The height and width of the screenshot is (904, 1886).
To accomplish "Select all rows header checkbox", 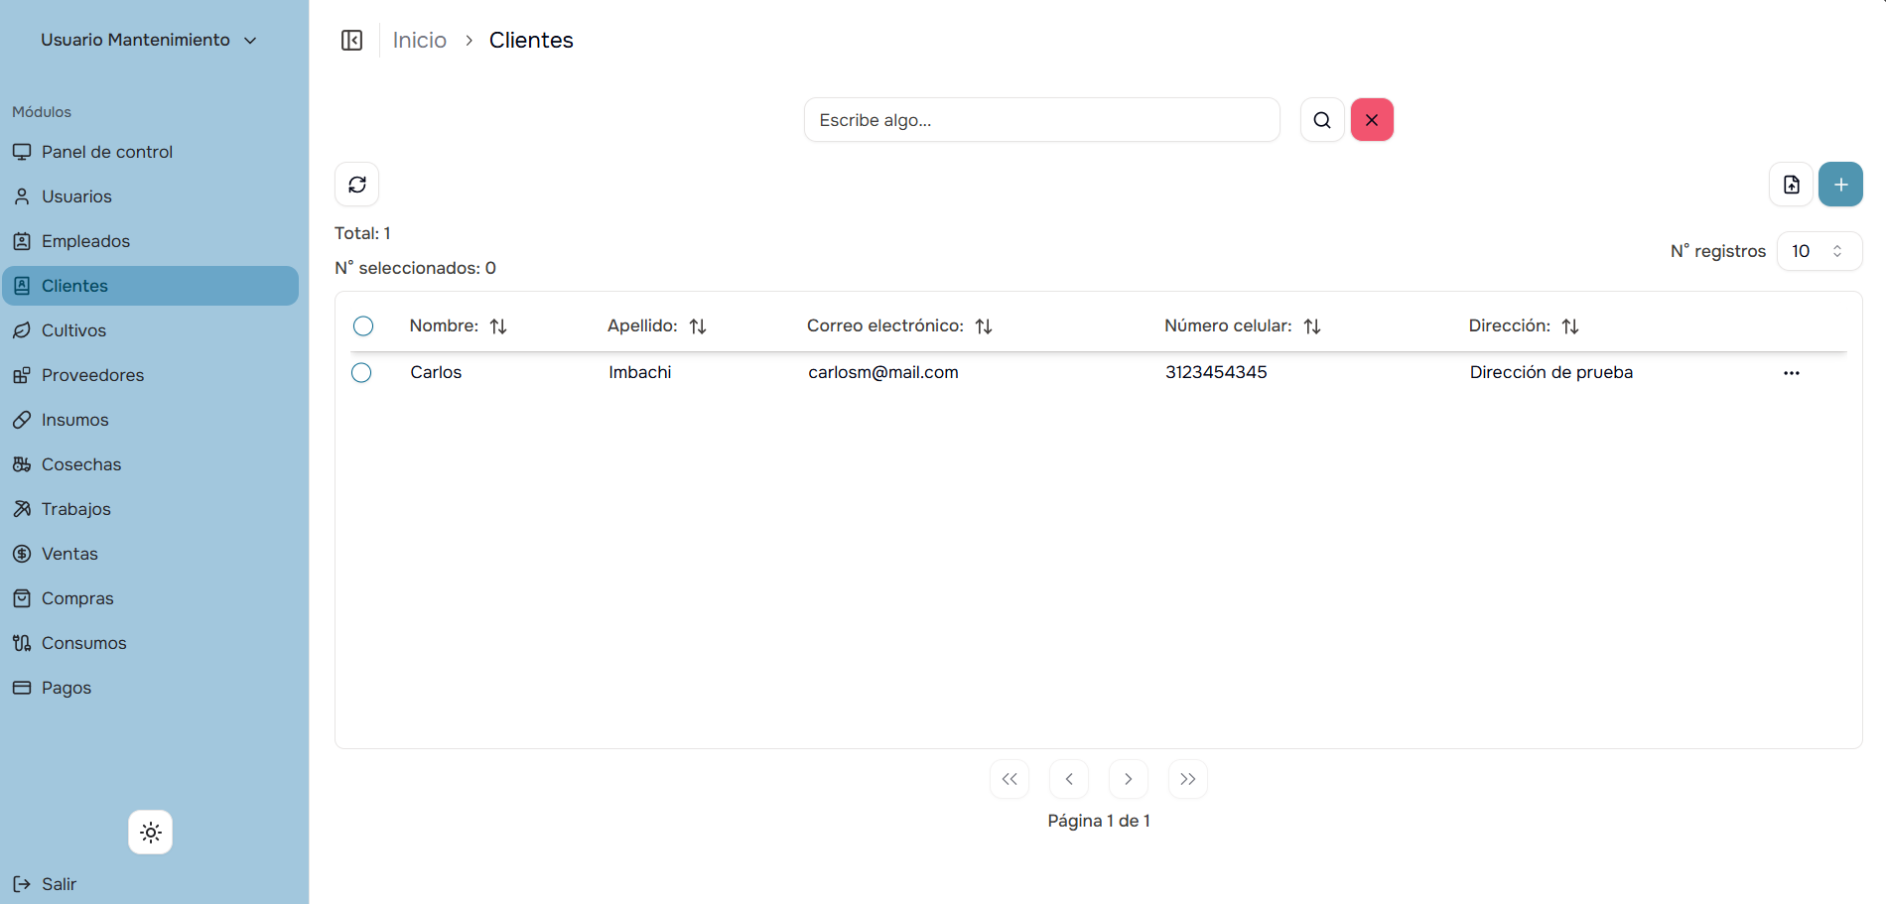I will [x=363, y=326].
